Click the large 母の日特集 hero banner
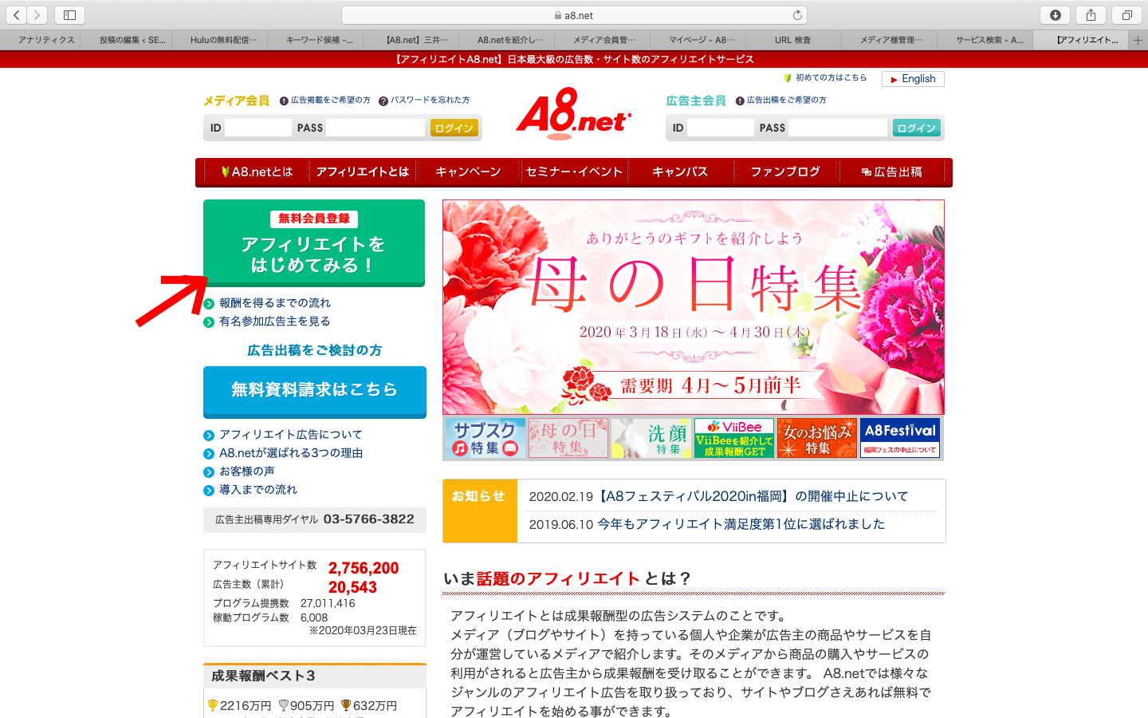Screen dimensions: 1148x718 (x=694, y=307)
